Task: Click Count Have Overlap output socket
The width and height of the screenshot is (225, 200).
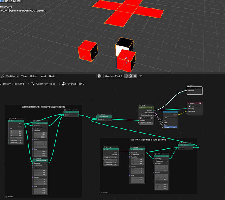Action: [154, 115]
